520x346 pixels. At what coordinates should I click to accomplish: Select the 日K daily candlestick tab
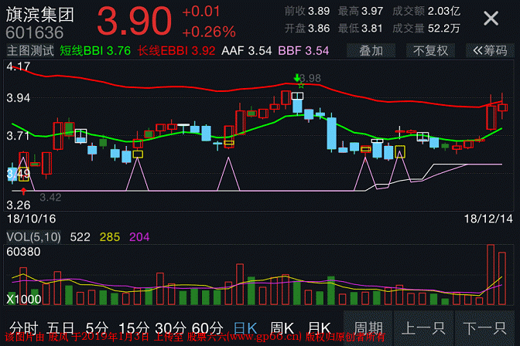pos(245,328)
